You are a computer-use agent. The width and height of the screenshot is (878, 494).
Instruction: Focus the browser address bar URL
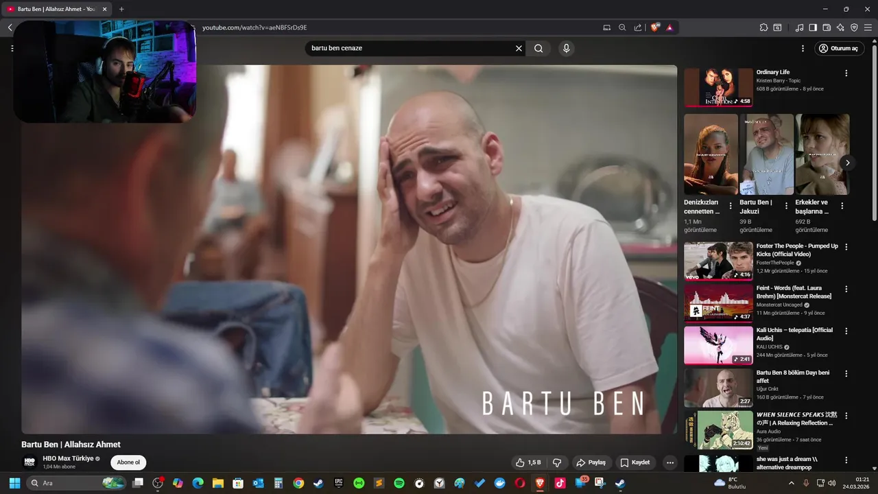(x=254, y=27)
